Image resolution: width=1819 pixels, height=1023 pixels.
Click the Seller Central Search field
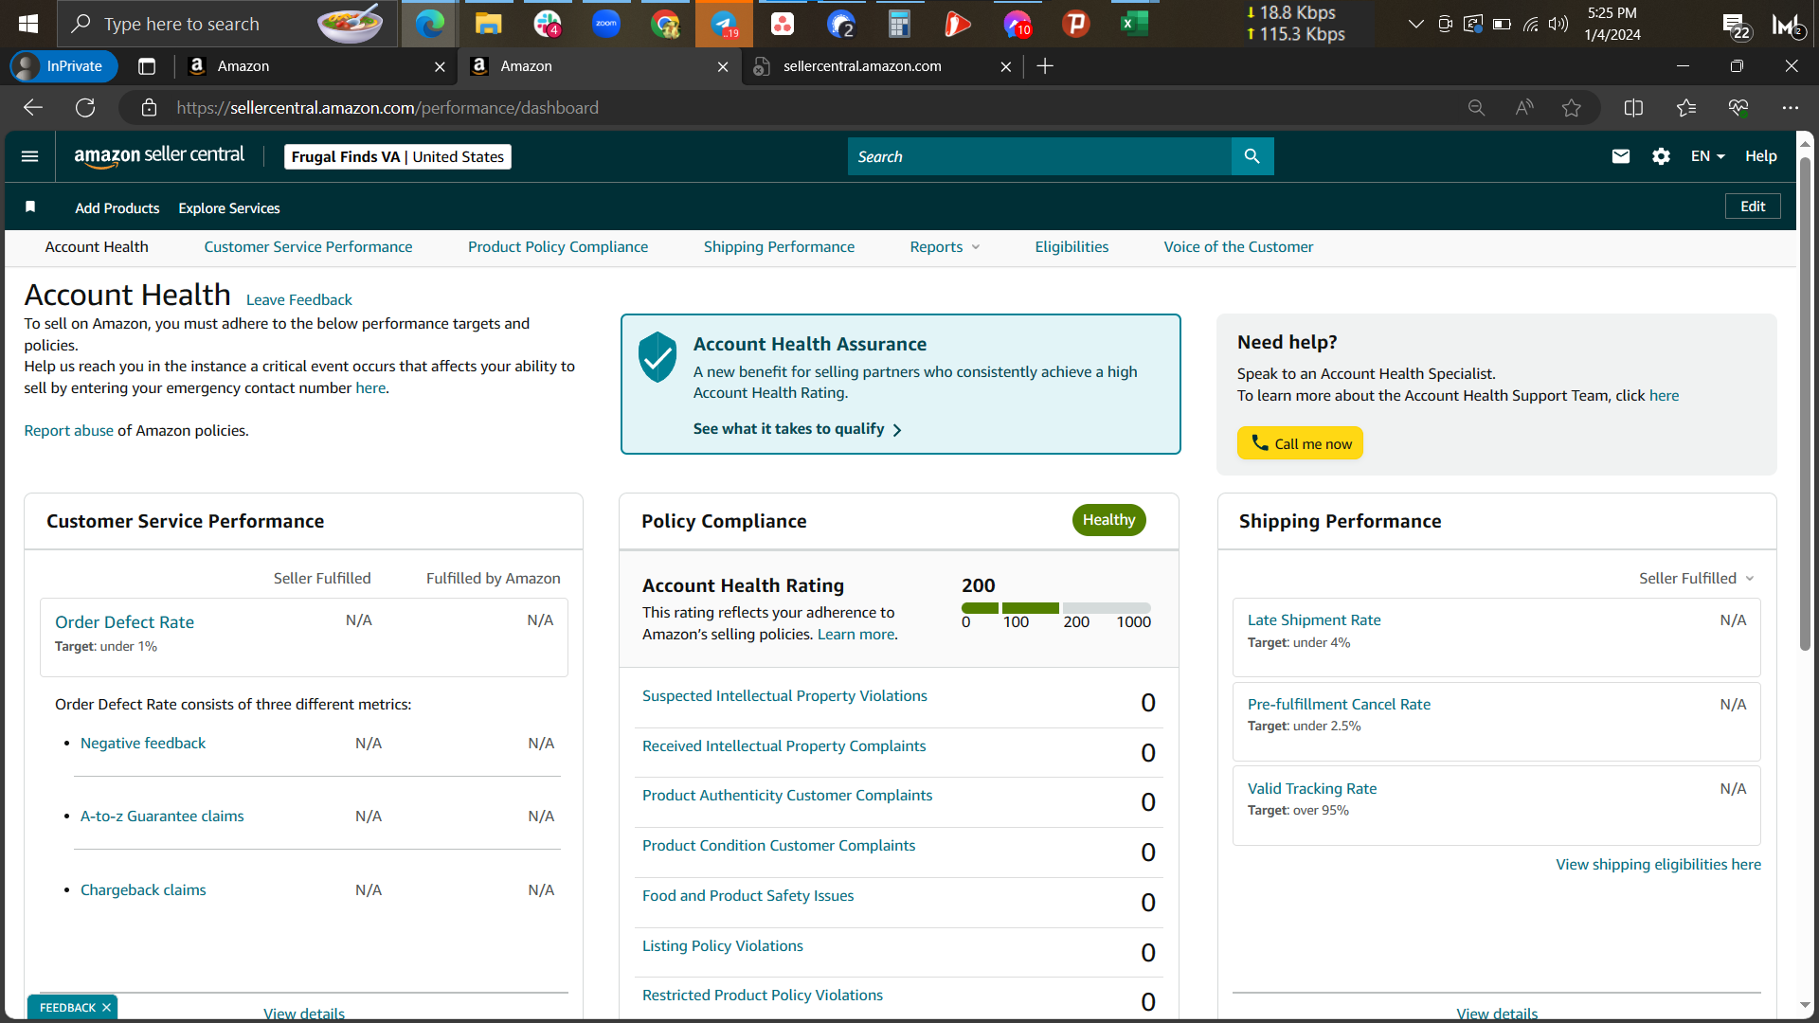(x=1039, y=156)
